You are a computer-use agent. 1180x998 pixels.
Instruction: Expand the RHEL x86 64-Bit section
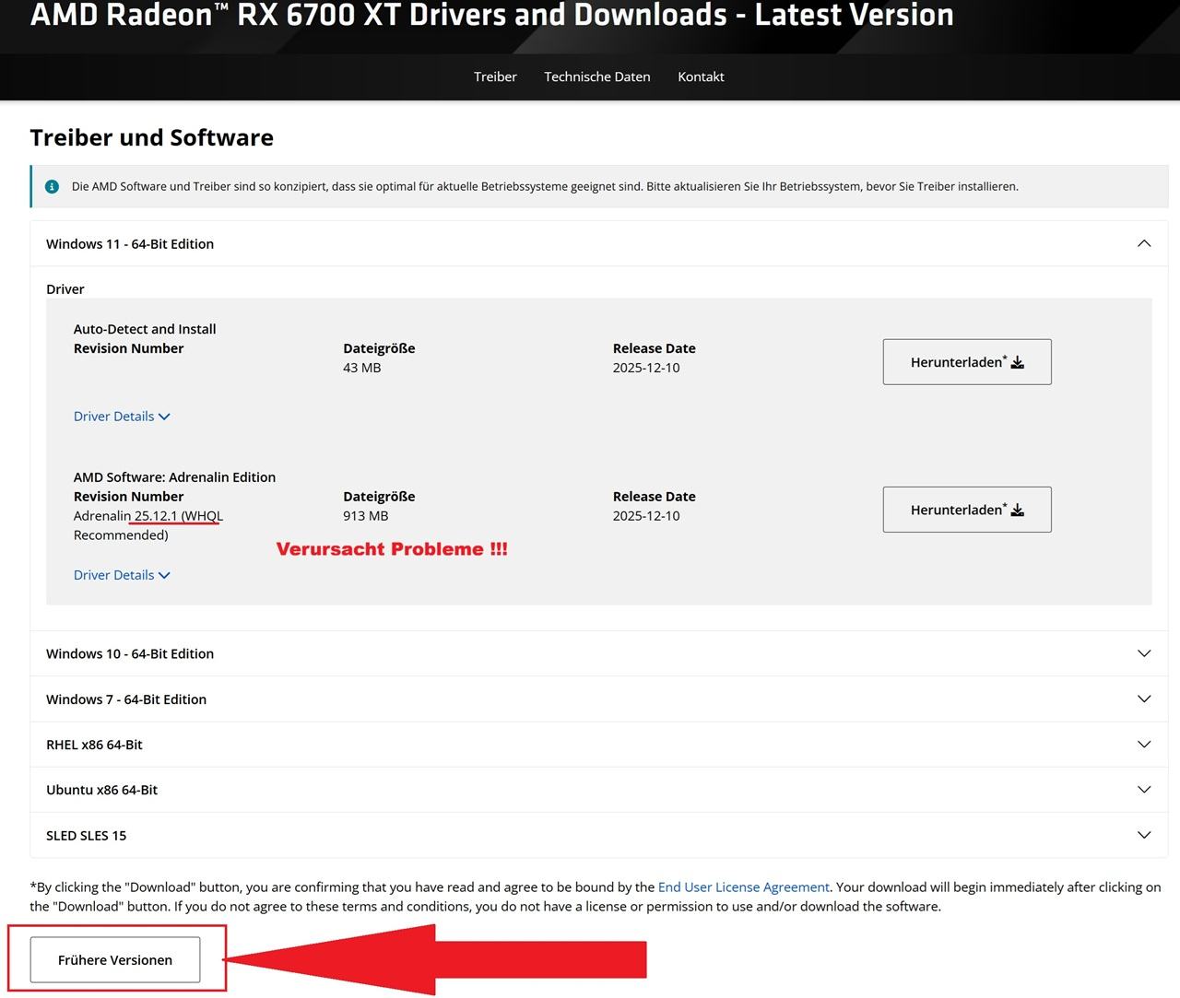click(x=599, y=744)
